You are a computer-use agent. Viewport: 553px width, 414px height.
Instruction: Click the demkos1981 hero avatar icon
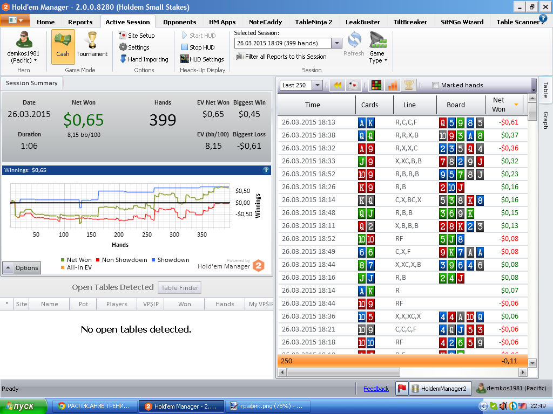[24, 39]
